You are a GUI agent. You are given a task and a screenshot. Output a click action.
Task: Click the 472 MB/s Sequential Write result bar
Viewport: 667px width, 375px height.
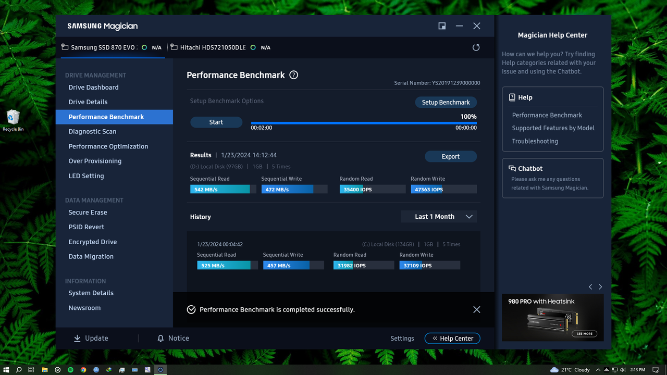[294, 190]
